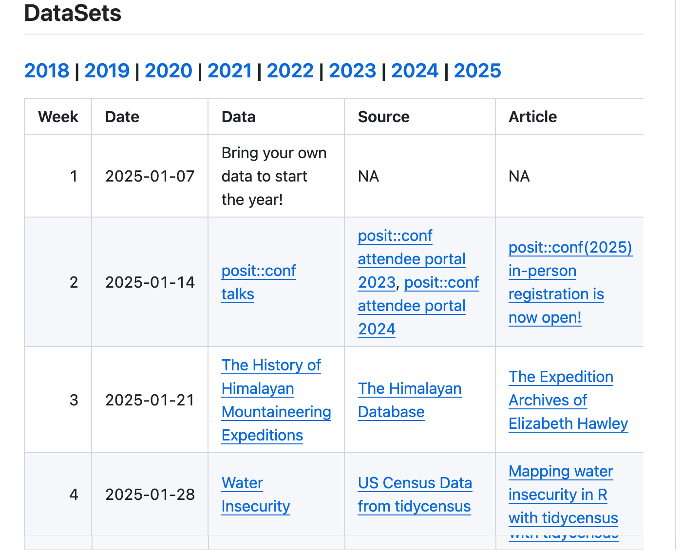
Task: Click the Date column header
Action: pyautogui.click(x=122, y=117)
